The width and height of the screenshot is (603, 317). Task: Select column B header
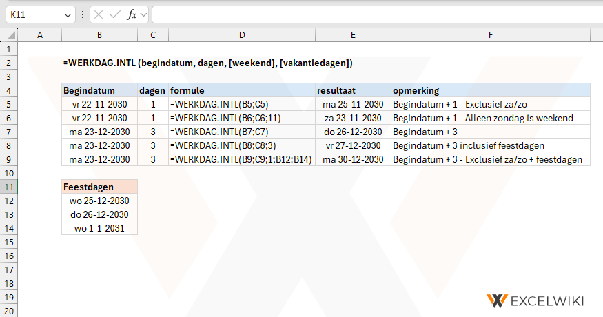pyautogui.click(x=99, y=35)
